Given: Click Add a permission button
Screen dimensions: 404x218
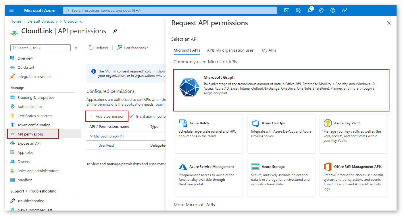Looking at the screenshot, I should pyautogui.click(x=107, y=116).
